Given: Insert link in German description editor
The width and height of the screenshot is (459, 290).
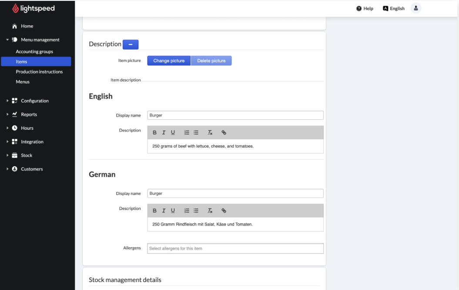Looking at the screenshot, I should 224,211.
